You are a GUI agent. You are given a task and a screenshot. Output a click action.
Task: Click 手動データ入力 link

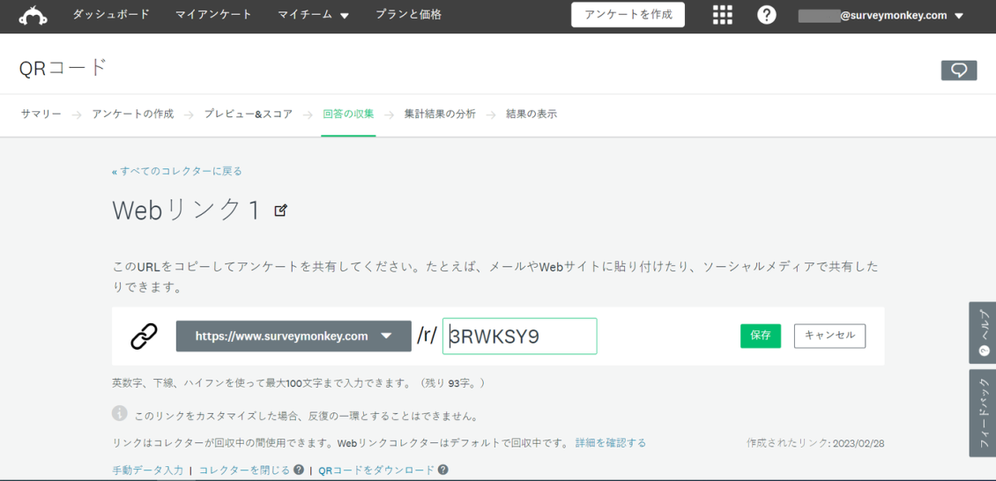(147, 470)
